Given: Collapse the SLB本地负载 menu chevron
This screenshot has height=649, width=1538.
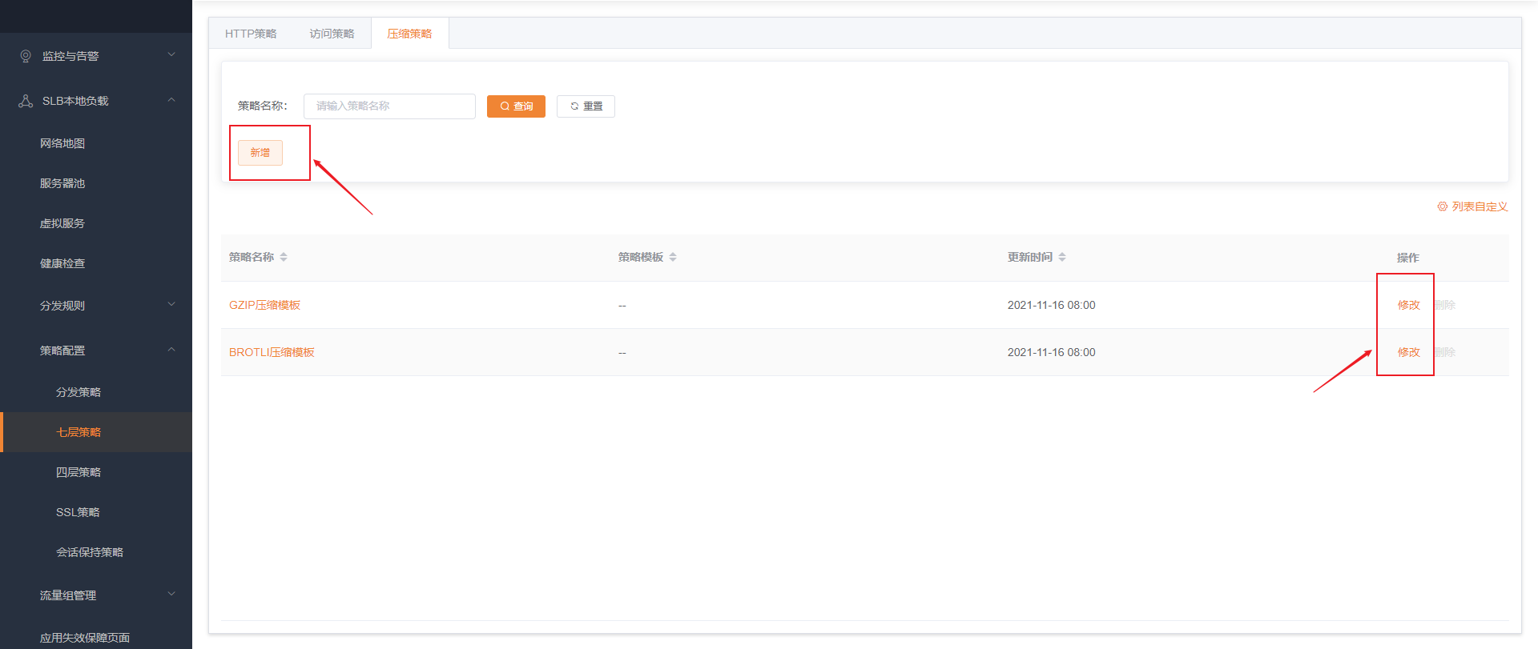Looking at the screenshot, I should (171, 100).
